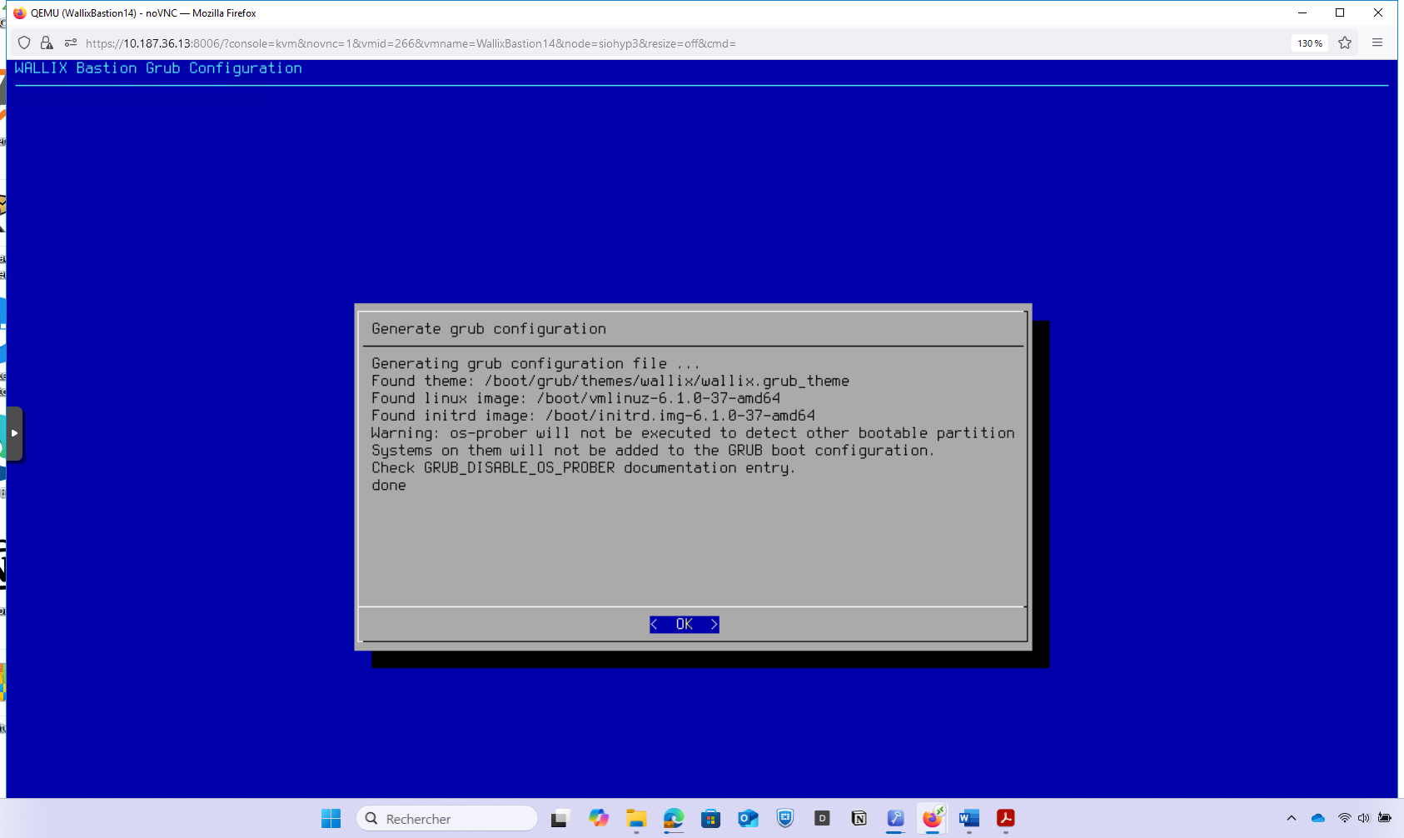
Task: Open Firefox tracking protection shield icon
Action: point(24,43)
